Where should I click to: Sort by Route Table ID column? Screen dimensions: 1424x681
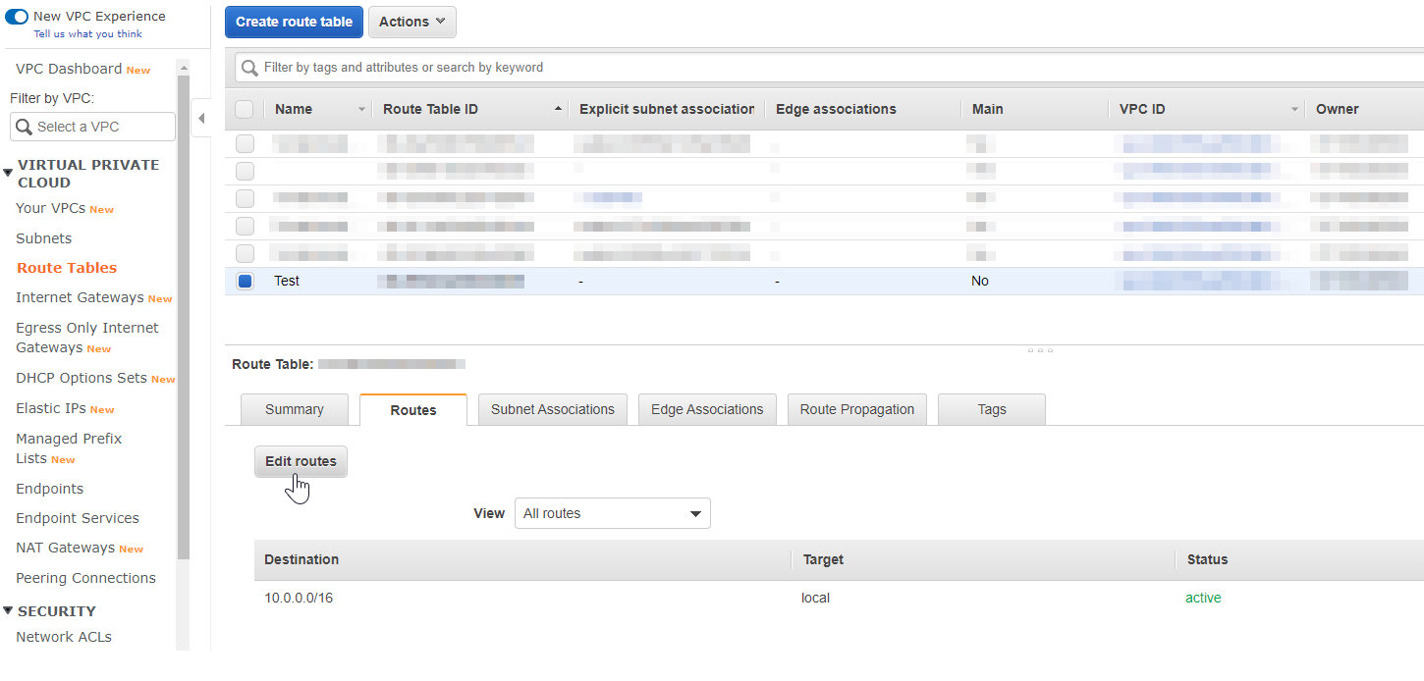[430, 109]
